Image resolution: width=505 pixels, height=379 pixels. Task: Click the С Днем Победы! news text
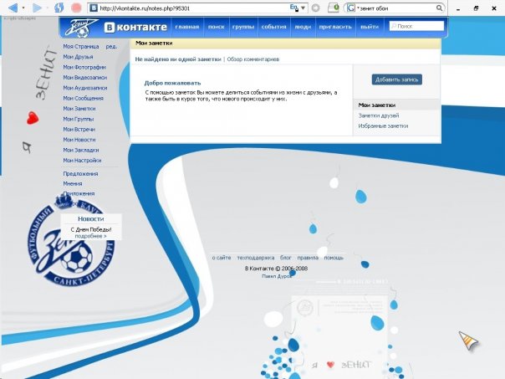click(x=91, y=229)
